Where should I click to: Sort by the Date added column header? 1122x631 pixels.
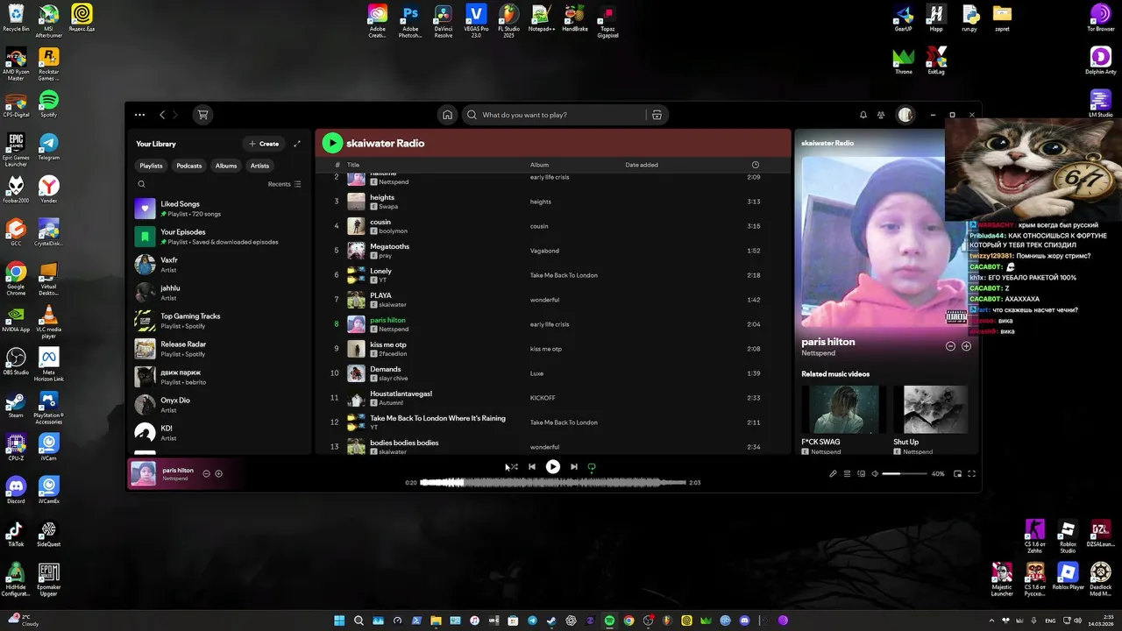[x=642, y=165]
